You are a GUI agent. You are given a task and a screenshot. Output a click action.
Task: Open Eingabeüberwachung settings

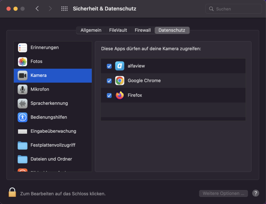22,131
